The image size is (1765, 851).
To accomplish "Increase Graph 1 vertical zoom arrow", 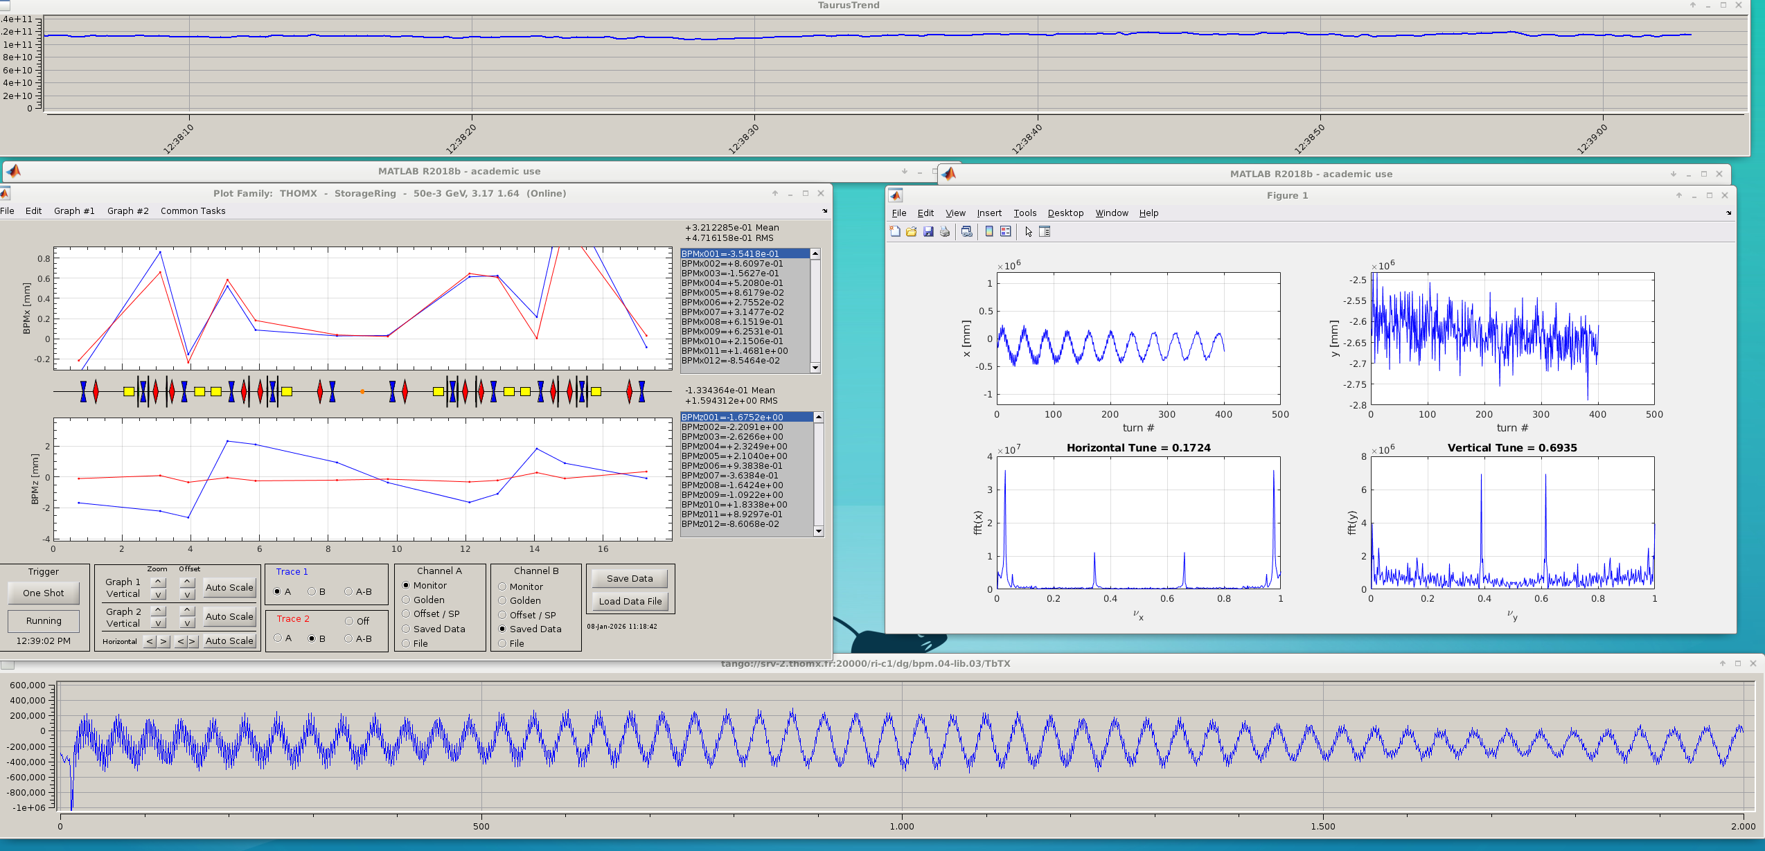I will click(159, 582).
